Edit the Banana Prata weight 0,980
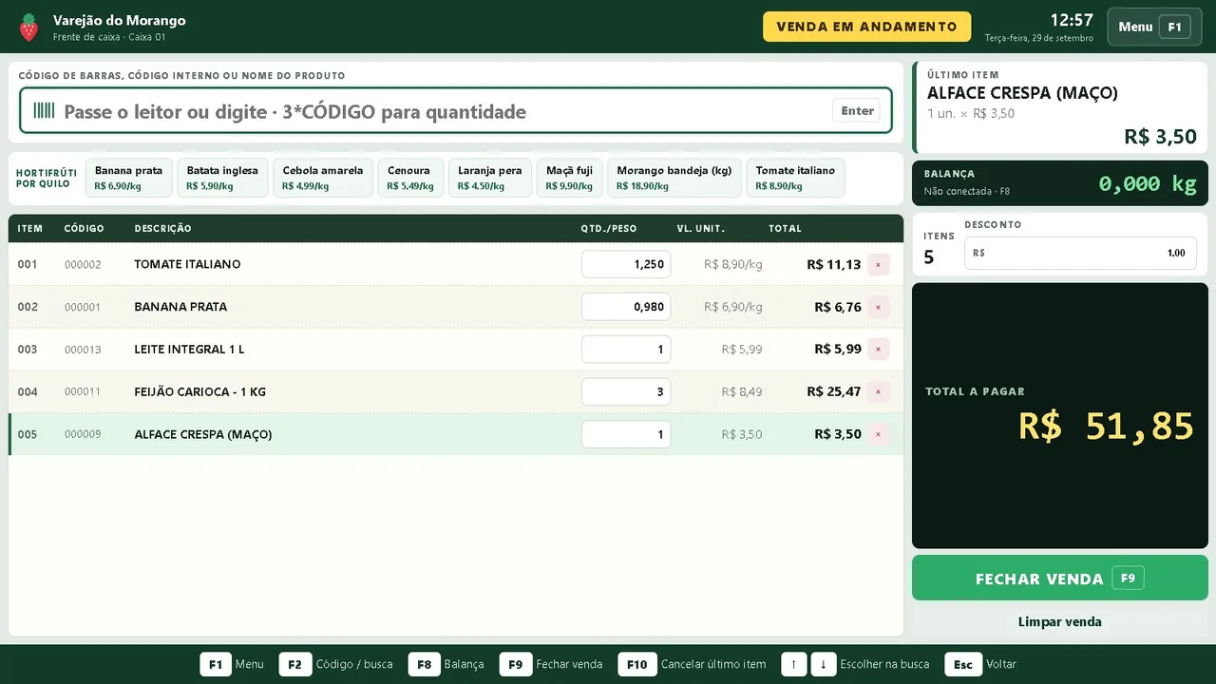The width and height of the screenshot is (1216, 684). coord(626,307)
